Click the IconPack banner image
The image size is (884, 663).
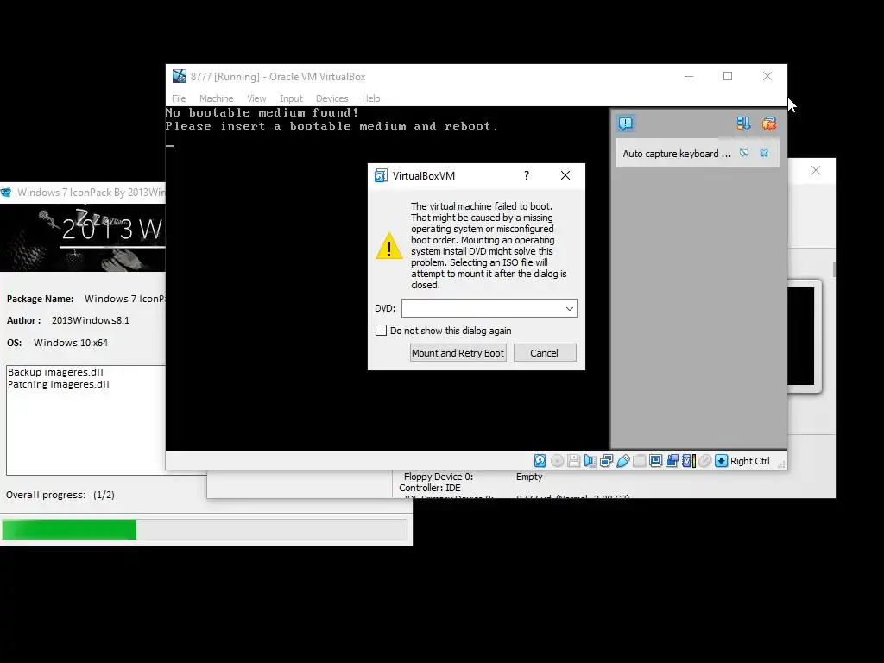tap(83, 238)
